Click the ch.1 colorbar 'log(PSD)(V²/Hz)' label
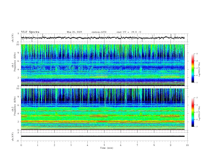The height and width of the screenshot is (163, 211). pos(200,70)
